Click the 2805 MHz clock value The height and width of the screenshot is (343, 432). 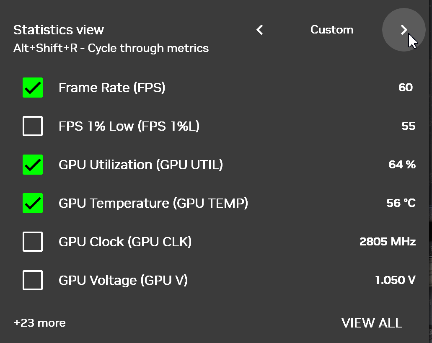(387, 242)
